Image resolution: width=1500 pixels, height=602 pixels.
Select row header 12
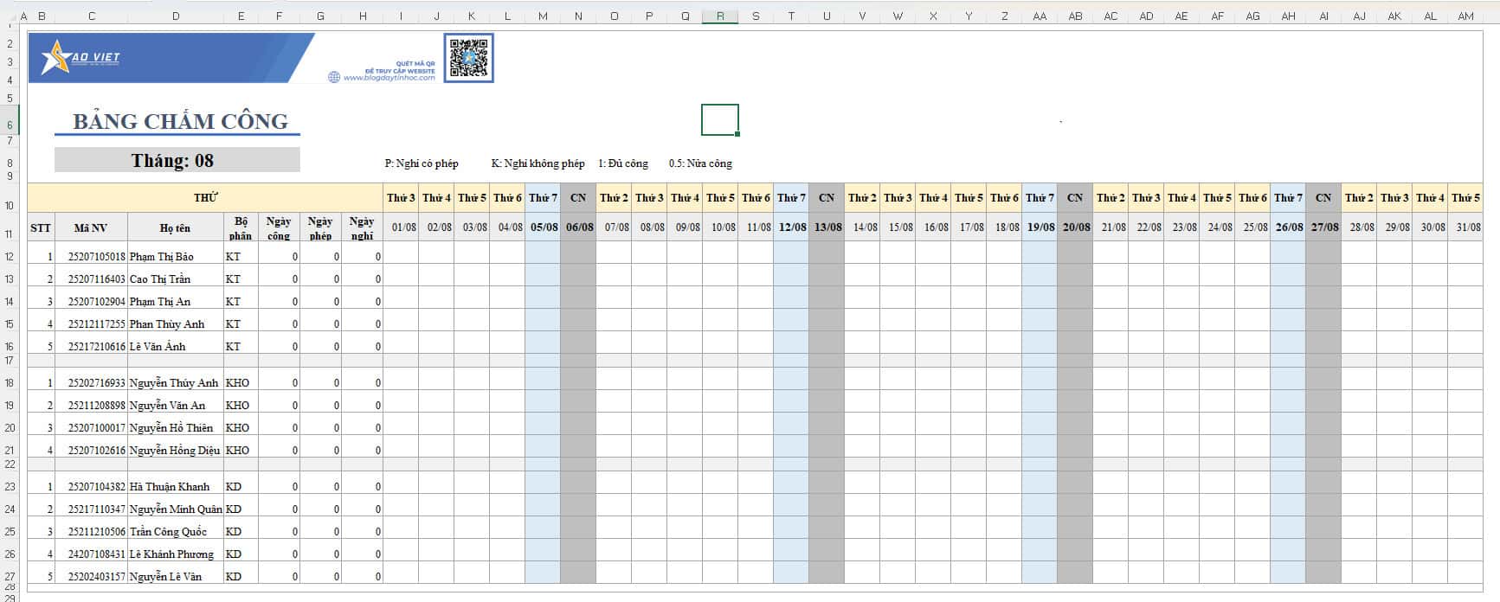coord(10,257)
